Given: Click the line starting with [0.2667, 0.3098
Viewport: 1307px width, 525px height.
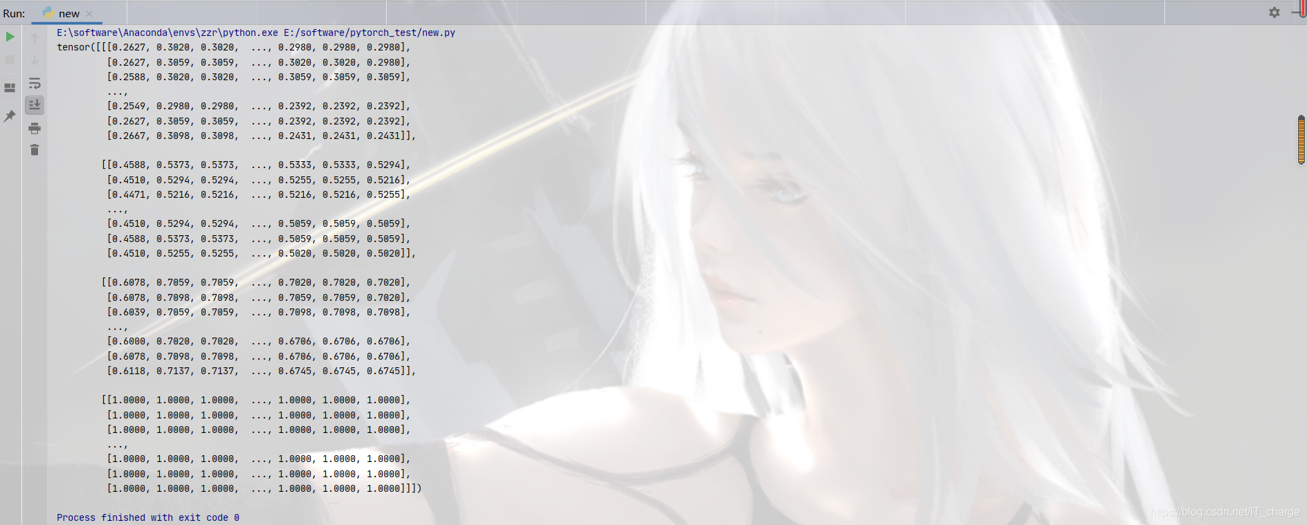Looking at the screenshot, I should (x=262, y=136).
